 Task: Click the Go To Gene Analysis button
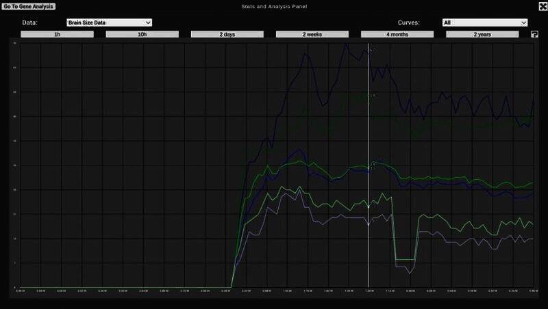click(x=29, y=6)
